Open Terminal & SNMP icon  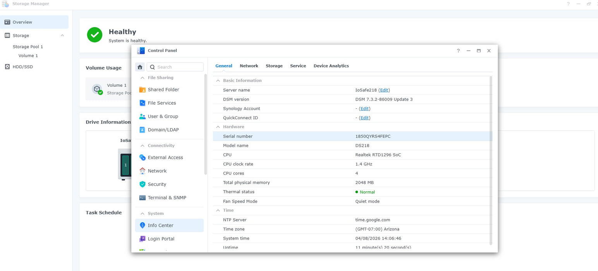tap(142, 198)
